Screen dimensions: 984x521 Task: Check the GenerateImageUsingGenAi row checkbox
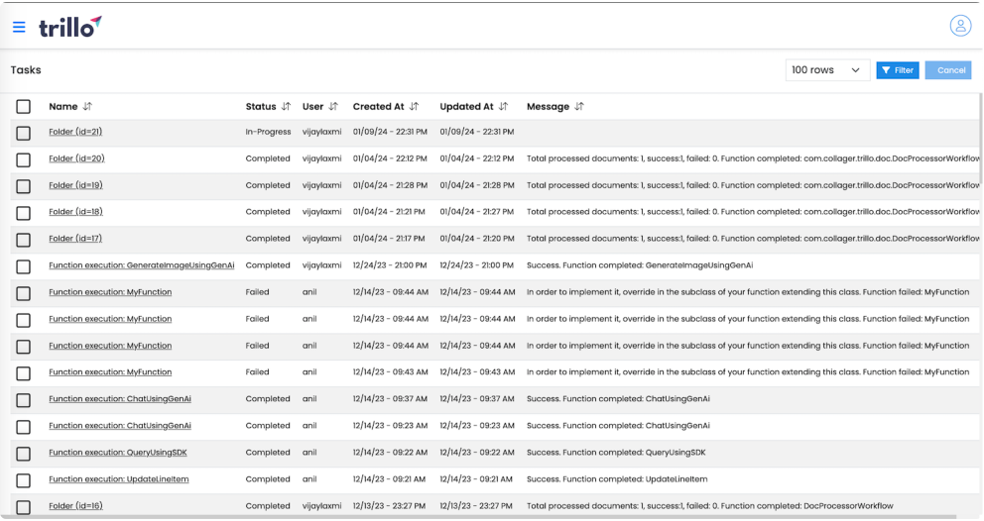click(23, 266)
